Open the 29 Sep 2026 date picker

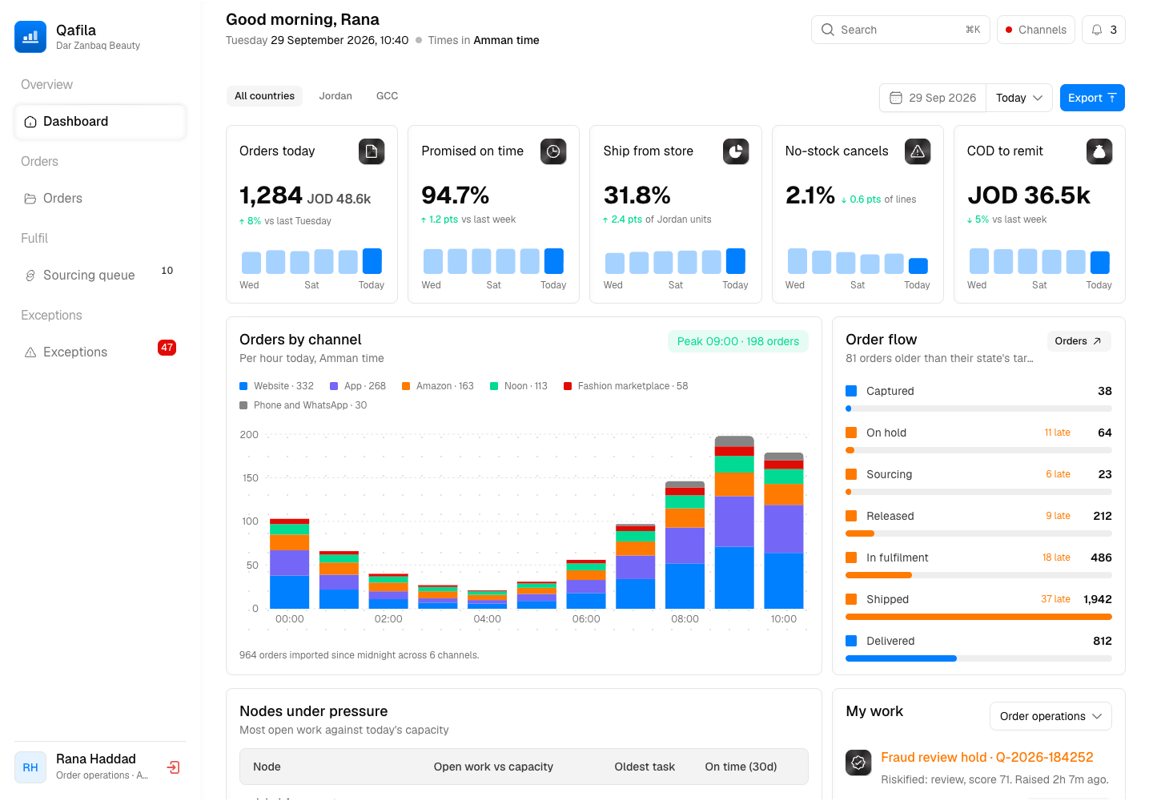(933, 98)
